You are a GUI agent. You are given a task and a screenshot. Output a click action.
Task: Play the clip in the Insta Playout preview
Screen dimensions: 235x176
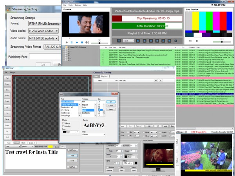click(67, 43)
